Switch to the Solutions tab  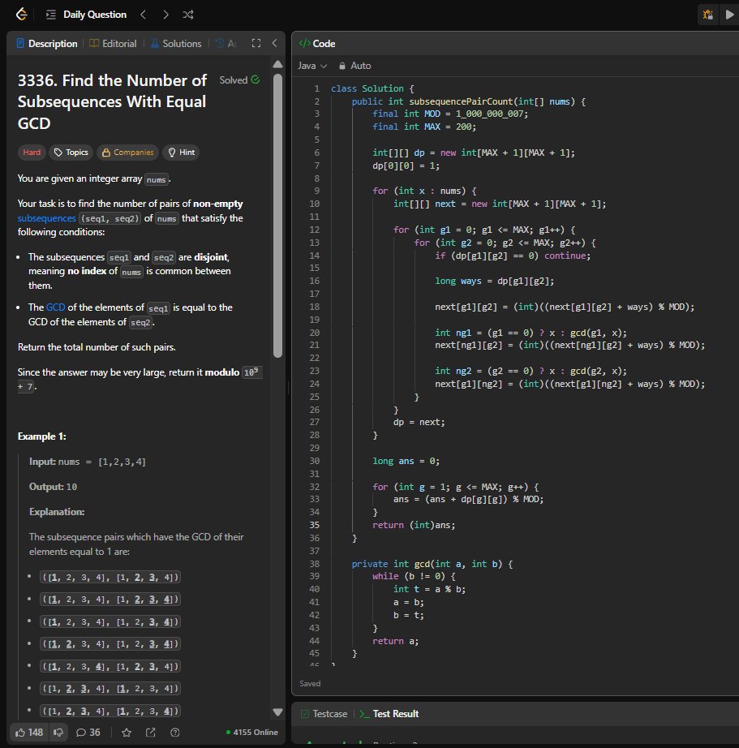(176, 44)
